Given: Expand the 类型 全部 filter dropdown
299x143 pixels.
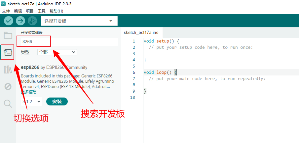Looking at the screenshot, I should click(x=57, y=52).
